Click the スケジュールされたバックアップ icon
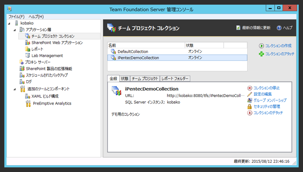Screen dimensions: 303x172 pyautogui.click(x=22, y=75)
